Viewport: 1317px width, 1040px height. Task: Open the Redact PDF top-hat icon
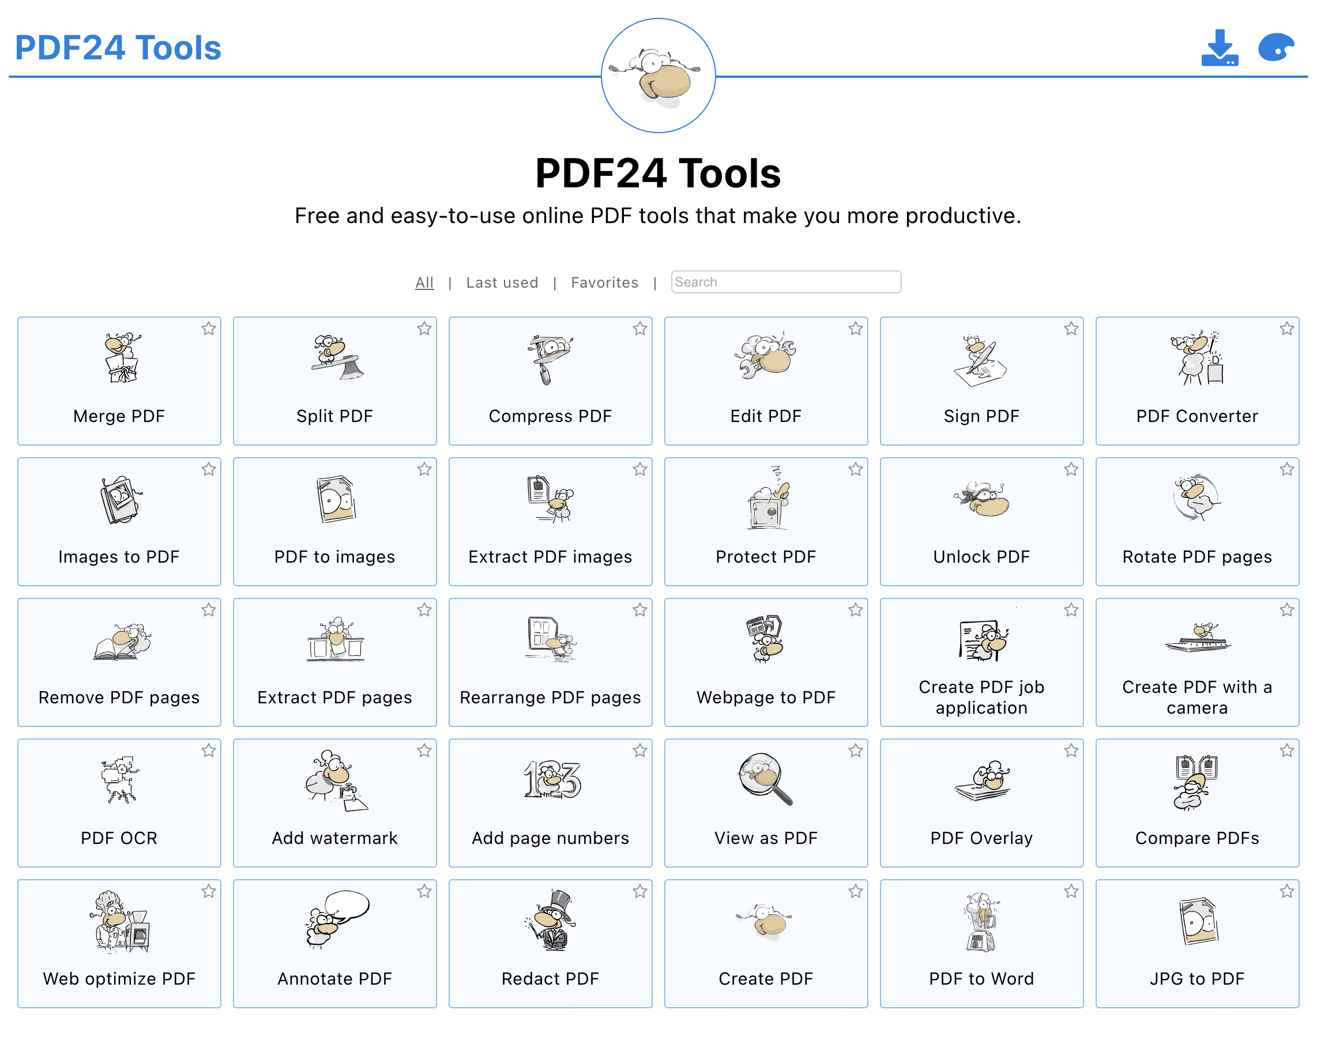click(x=551, y=920)
